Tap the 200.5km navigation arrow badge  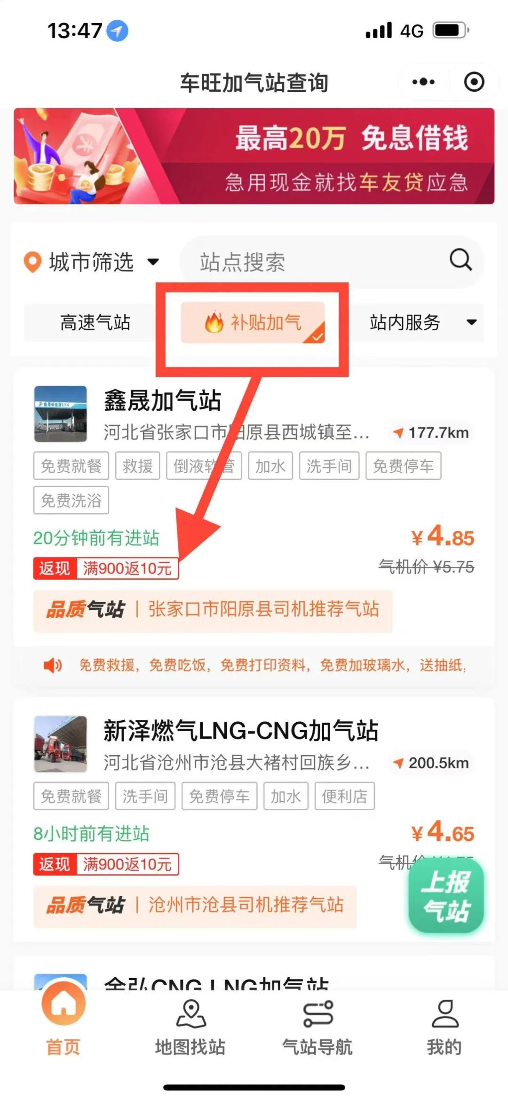pyautogui.click(x=431, y=763)
